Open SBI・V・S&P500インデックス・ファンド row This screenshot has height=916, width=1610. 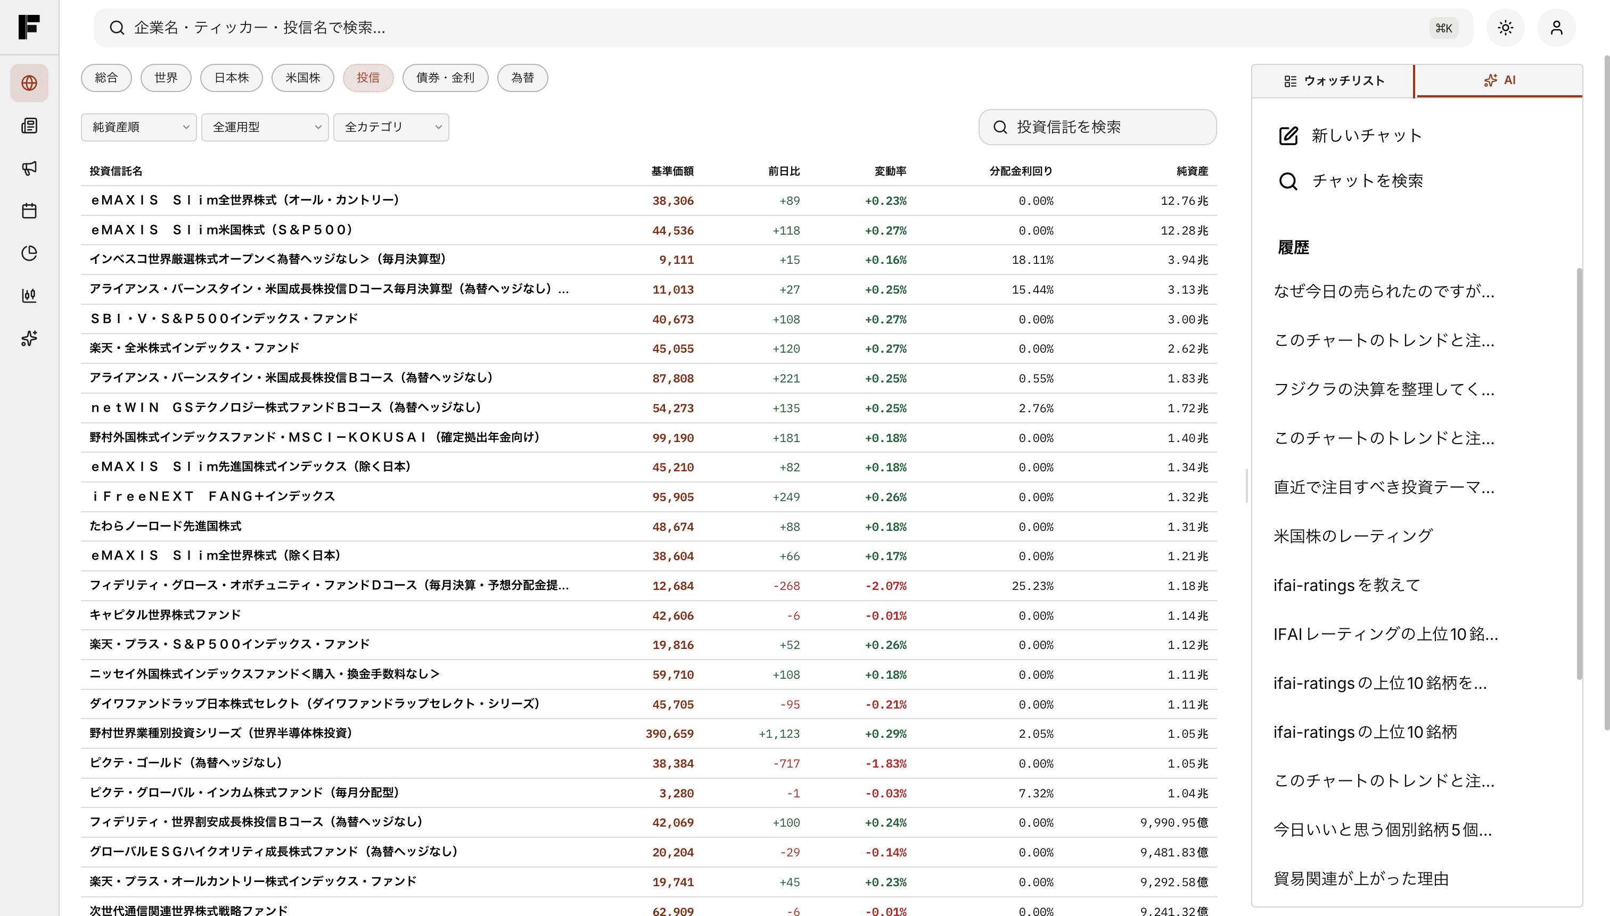tap(648, 319)
